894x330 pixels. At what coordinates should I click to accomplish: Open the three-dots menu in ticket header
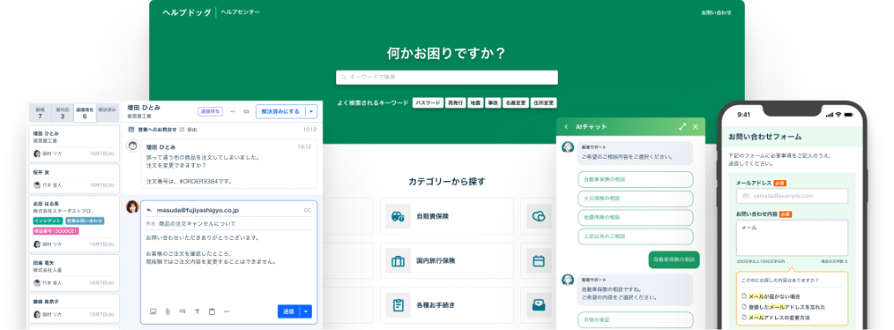click(x=232, y=111)
